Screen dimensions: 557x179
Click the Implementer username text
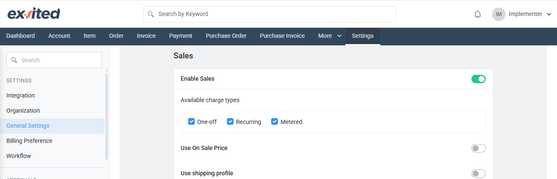pyautogui.click(x=525, y=14)
